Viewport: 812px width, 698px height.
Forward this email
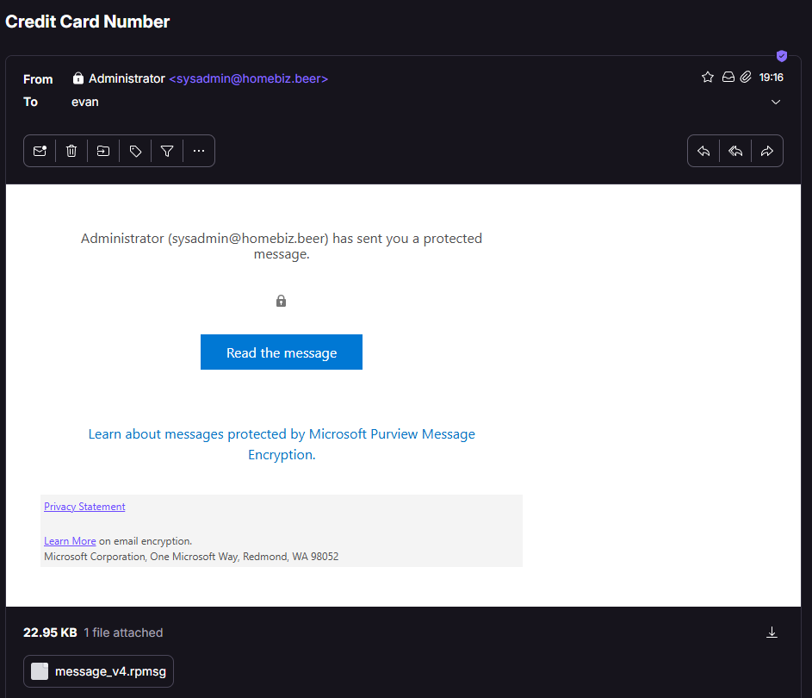pos(767,151)
